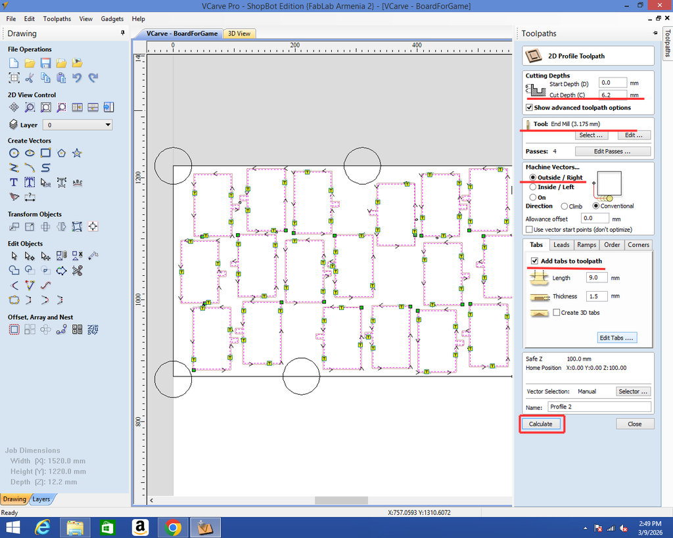Enable Create 3D tabs checkbox
This screenshot has width=673, height=538.
pyautogui.click(x=557, y=312)
